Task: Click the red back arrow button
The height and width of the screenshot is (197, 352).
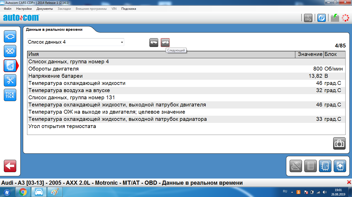Action: coord(10,166)
